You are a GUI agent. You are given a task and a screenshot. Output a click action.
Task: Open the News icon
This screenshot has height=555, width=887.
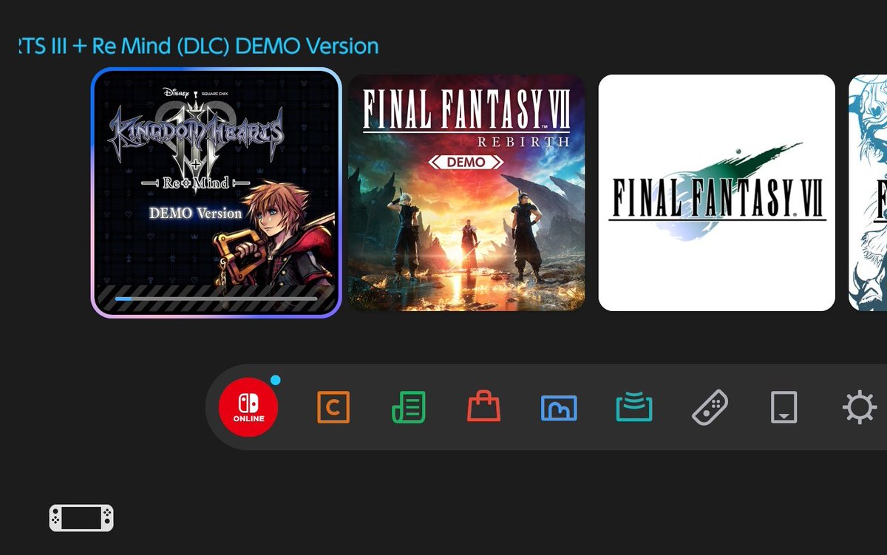(409, 407)
